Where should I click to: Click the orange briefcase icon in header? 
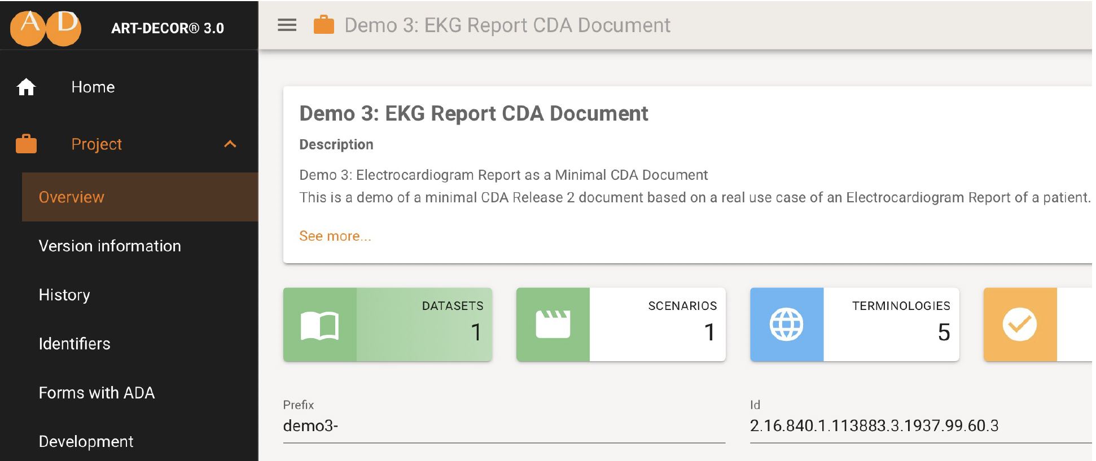(323, 25)
